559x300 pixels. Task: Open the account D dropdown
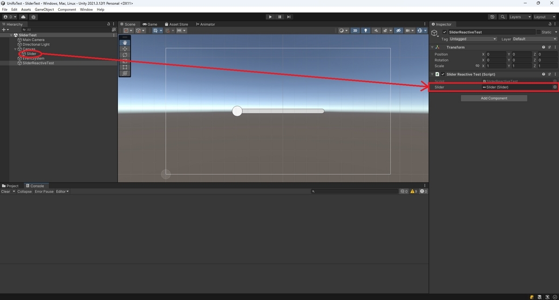coord(10,17)
